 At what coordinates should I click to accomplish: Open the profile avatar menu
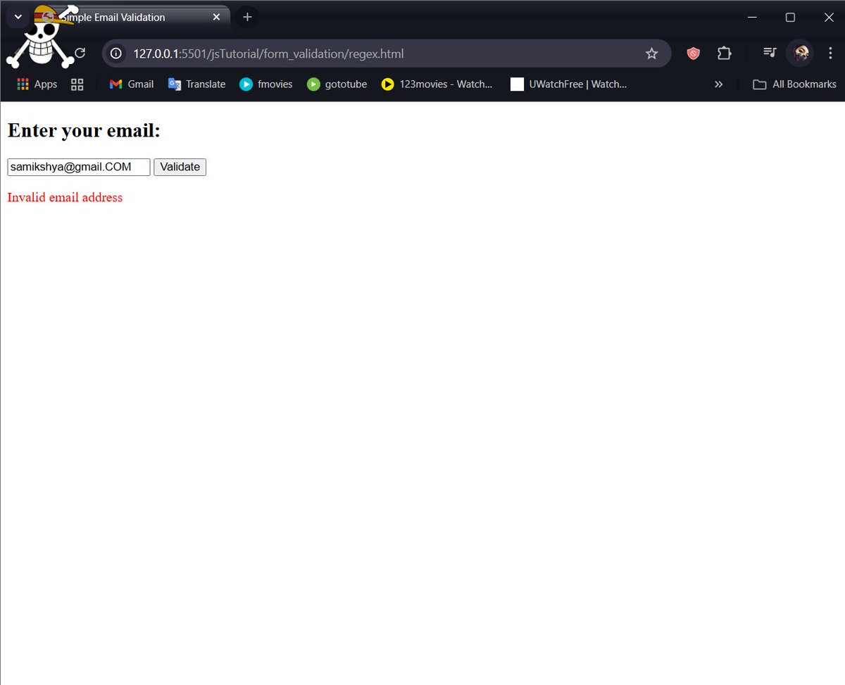pos(800,54)
